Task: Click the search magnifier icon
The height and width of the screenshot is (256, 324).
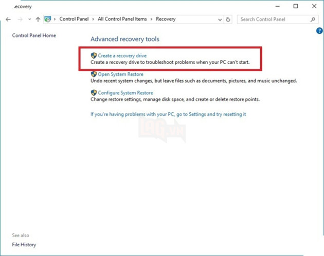Action: point(313,19)
